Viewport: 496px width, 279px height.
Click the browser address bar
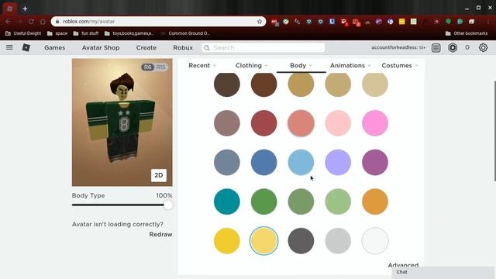coord(158,22)
